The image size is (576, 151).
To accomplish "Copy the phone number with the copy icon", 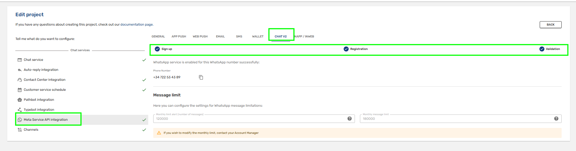I will click(201, 77).
